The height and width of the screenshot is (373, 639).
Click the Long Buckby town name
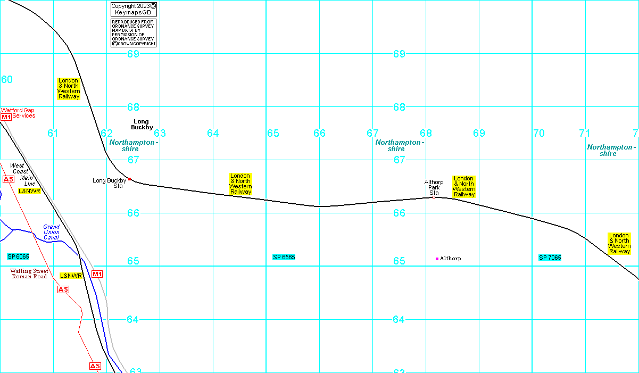(x=142, y=125)
